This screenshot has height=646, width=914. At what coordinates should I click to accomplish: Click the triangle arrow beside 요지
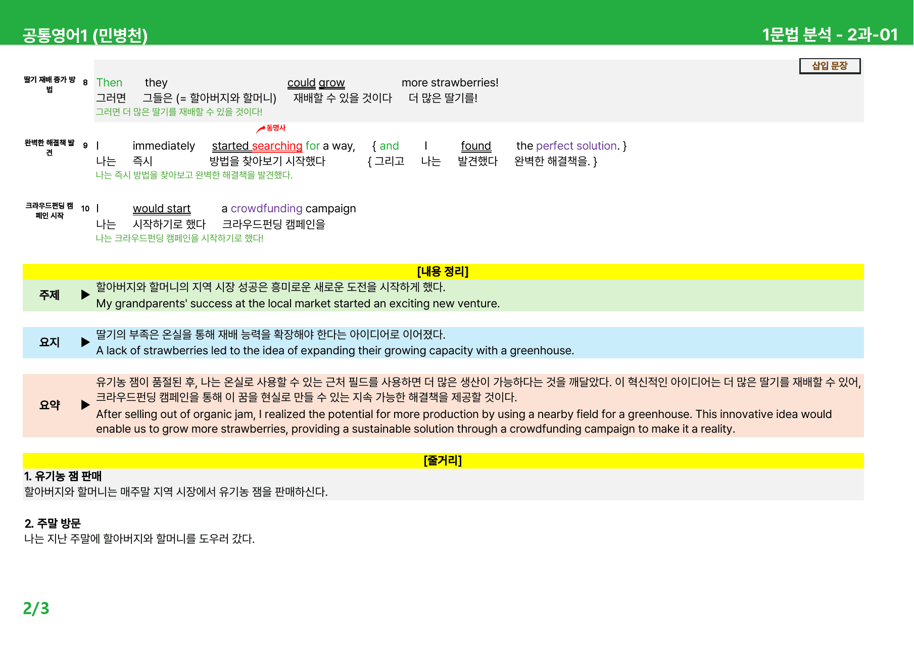click(x=85, y=342)
